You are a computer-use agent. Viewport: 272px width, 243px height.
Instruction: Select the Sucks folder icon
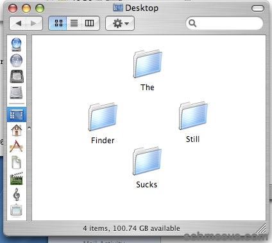(x=147, y=161)
